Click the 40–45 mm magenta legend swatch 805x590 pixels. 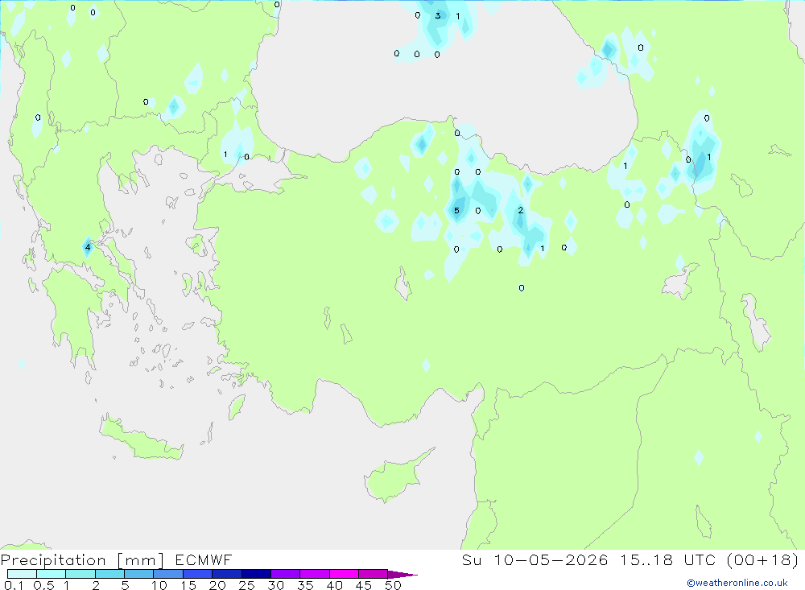coord(344,574)
